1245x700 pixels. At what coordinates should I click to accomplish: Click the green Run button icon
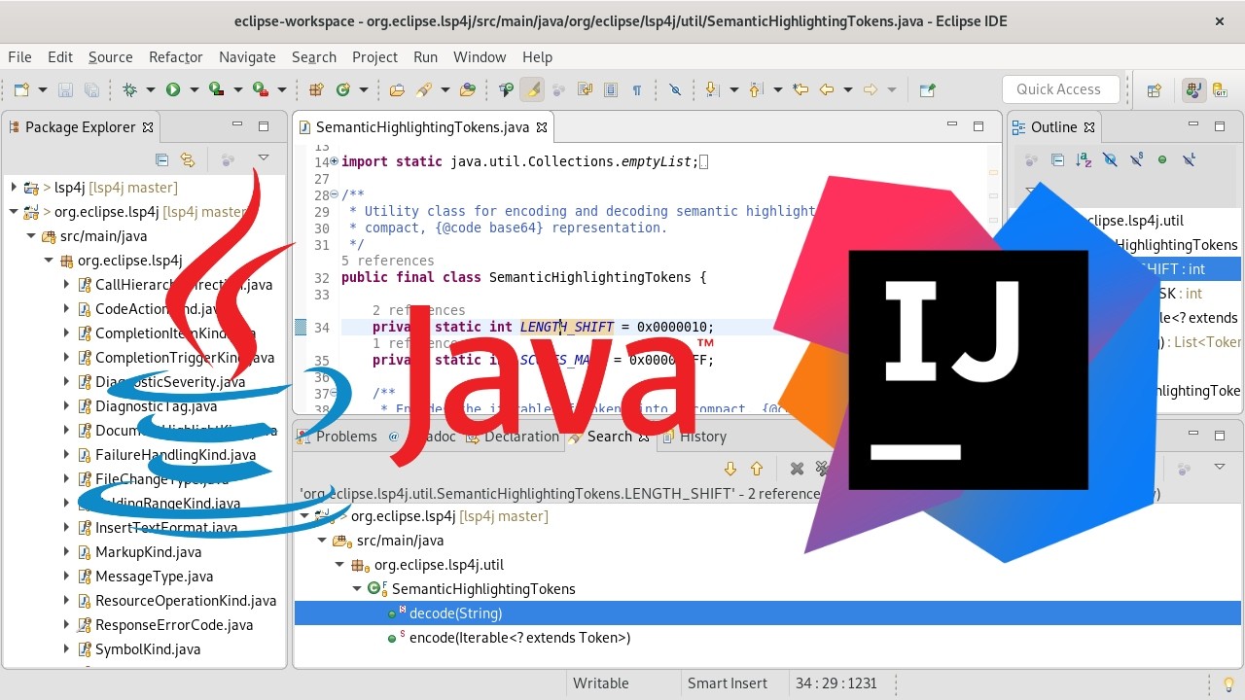click(173, 89)
